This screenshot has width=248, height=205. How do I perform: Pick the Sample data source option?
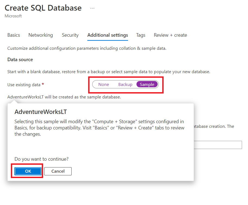(x=147, y=85)
